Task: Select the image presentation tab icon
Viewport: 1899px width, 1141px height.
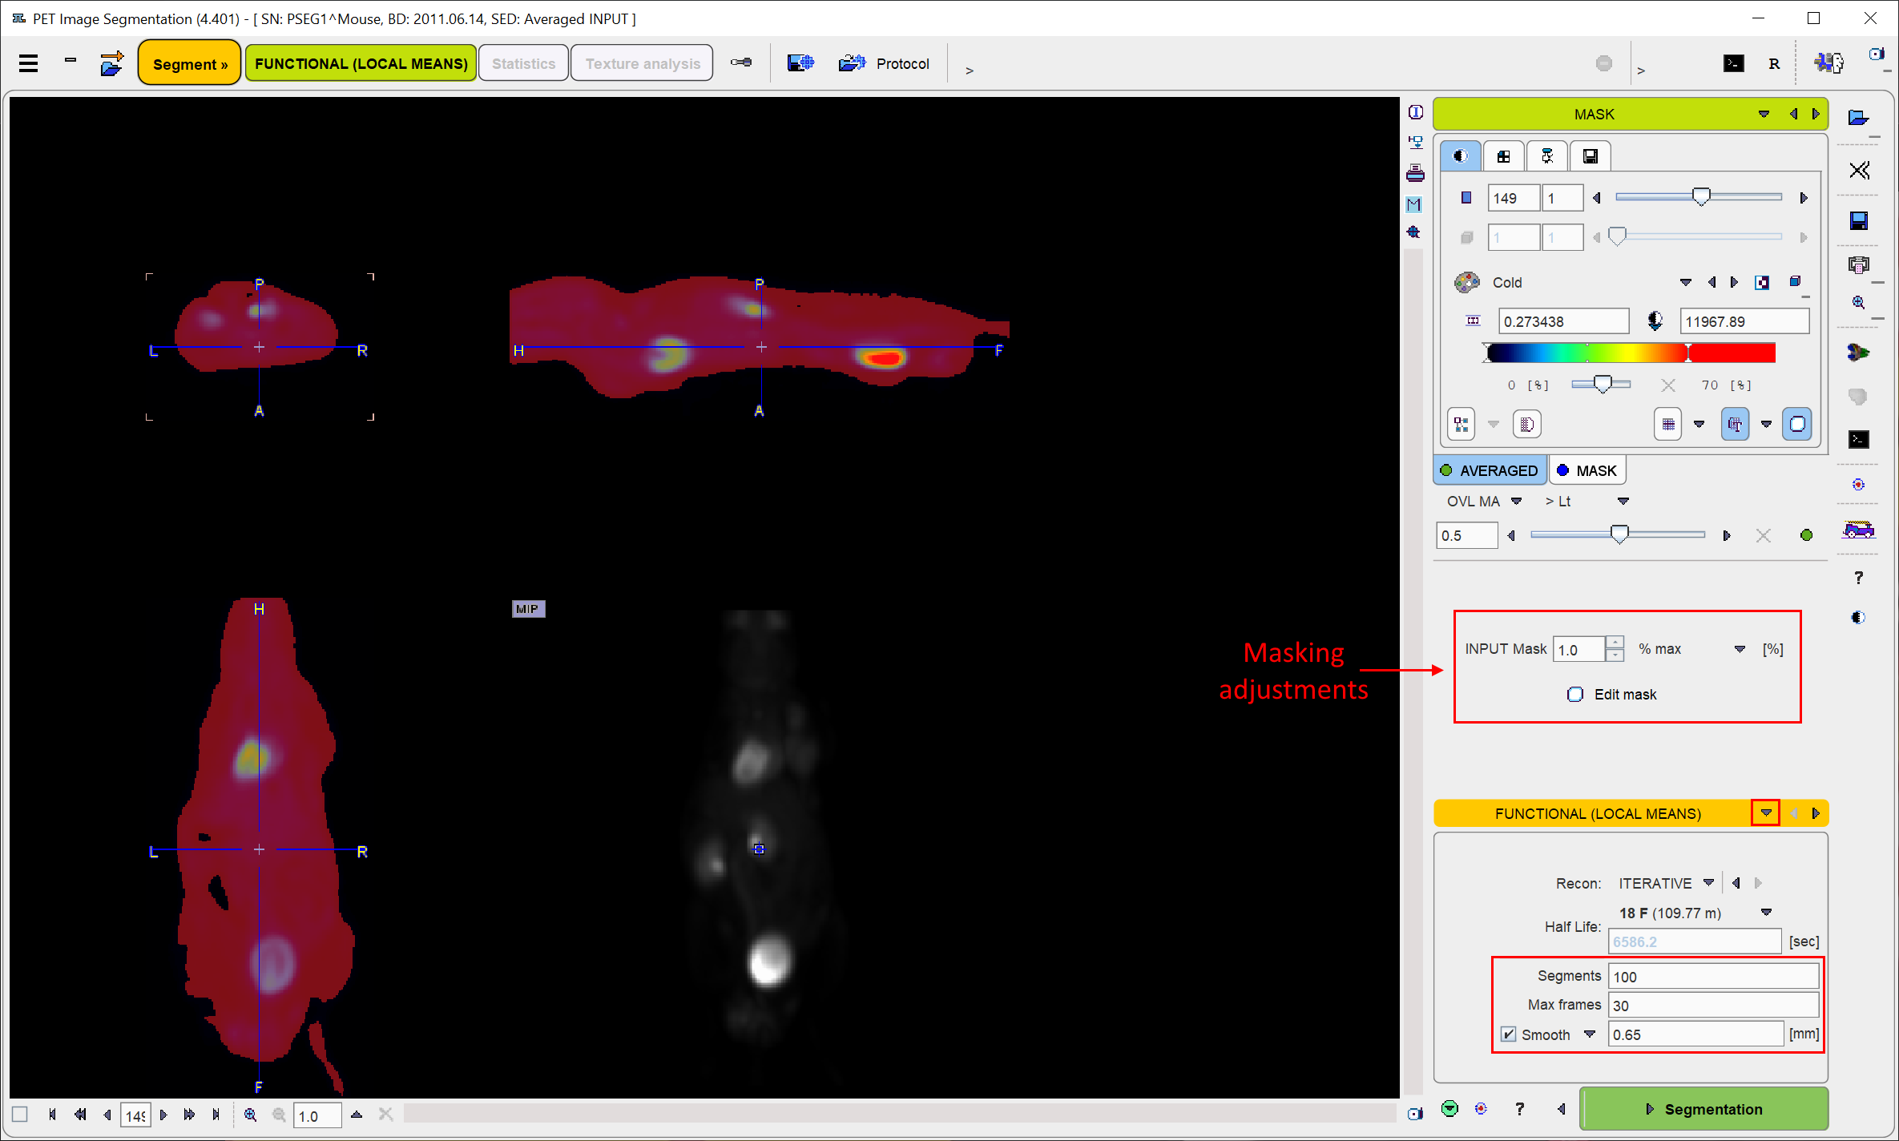Action: point(1461,156)
